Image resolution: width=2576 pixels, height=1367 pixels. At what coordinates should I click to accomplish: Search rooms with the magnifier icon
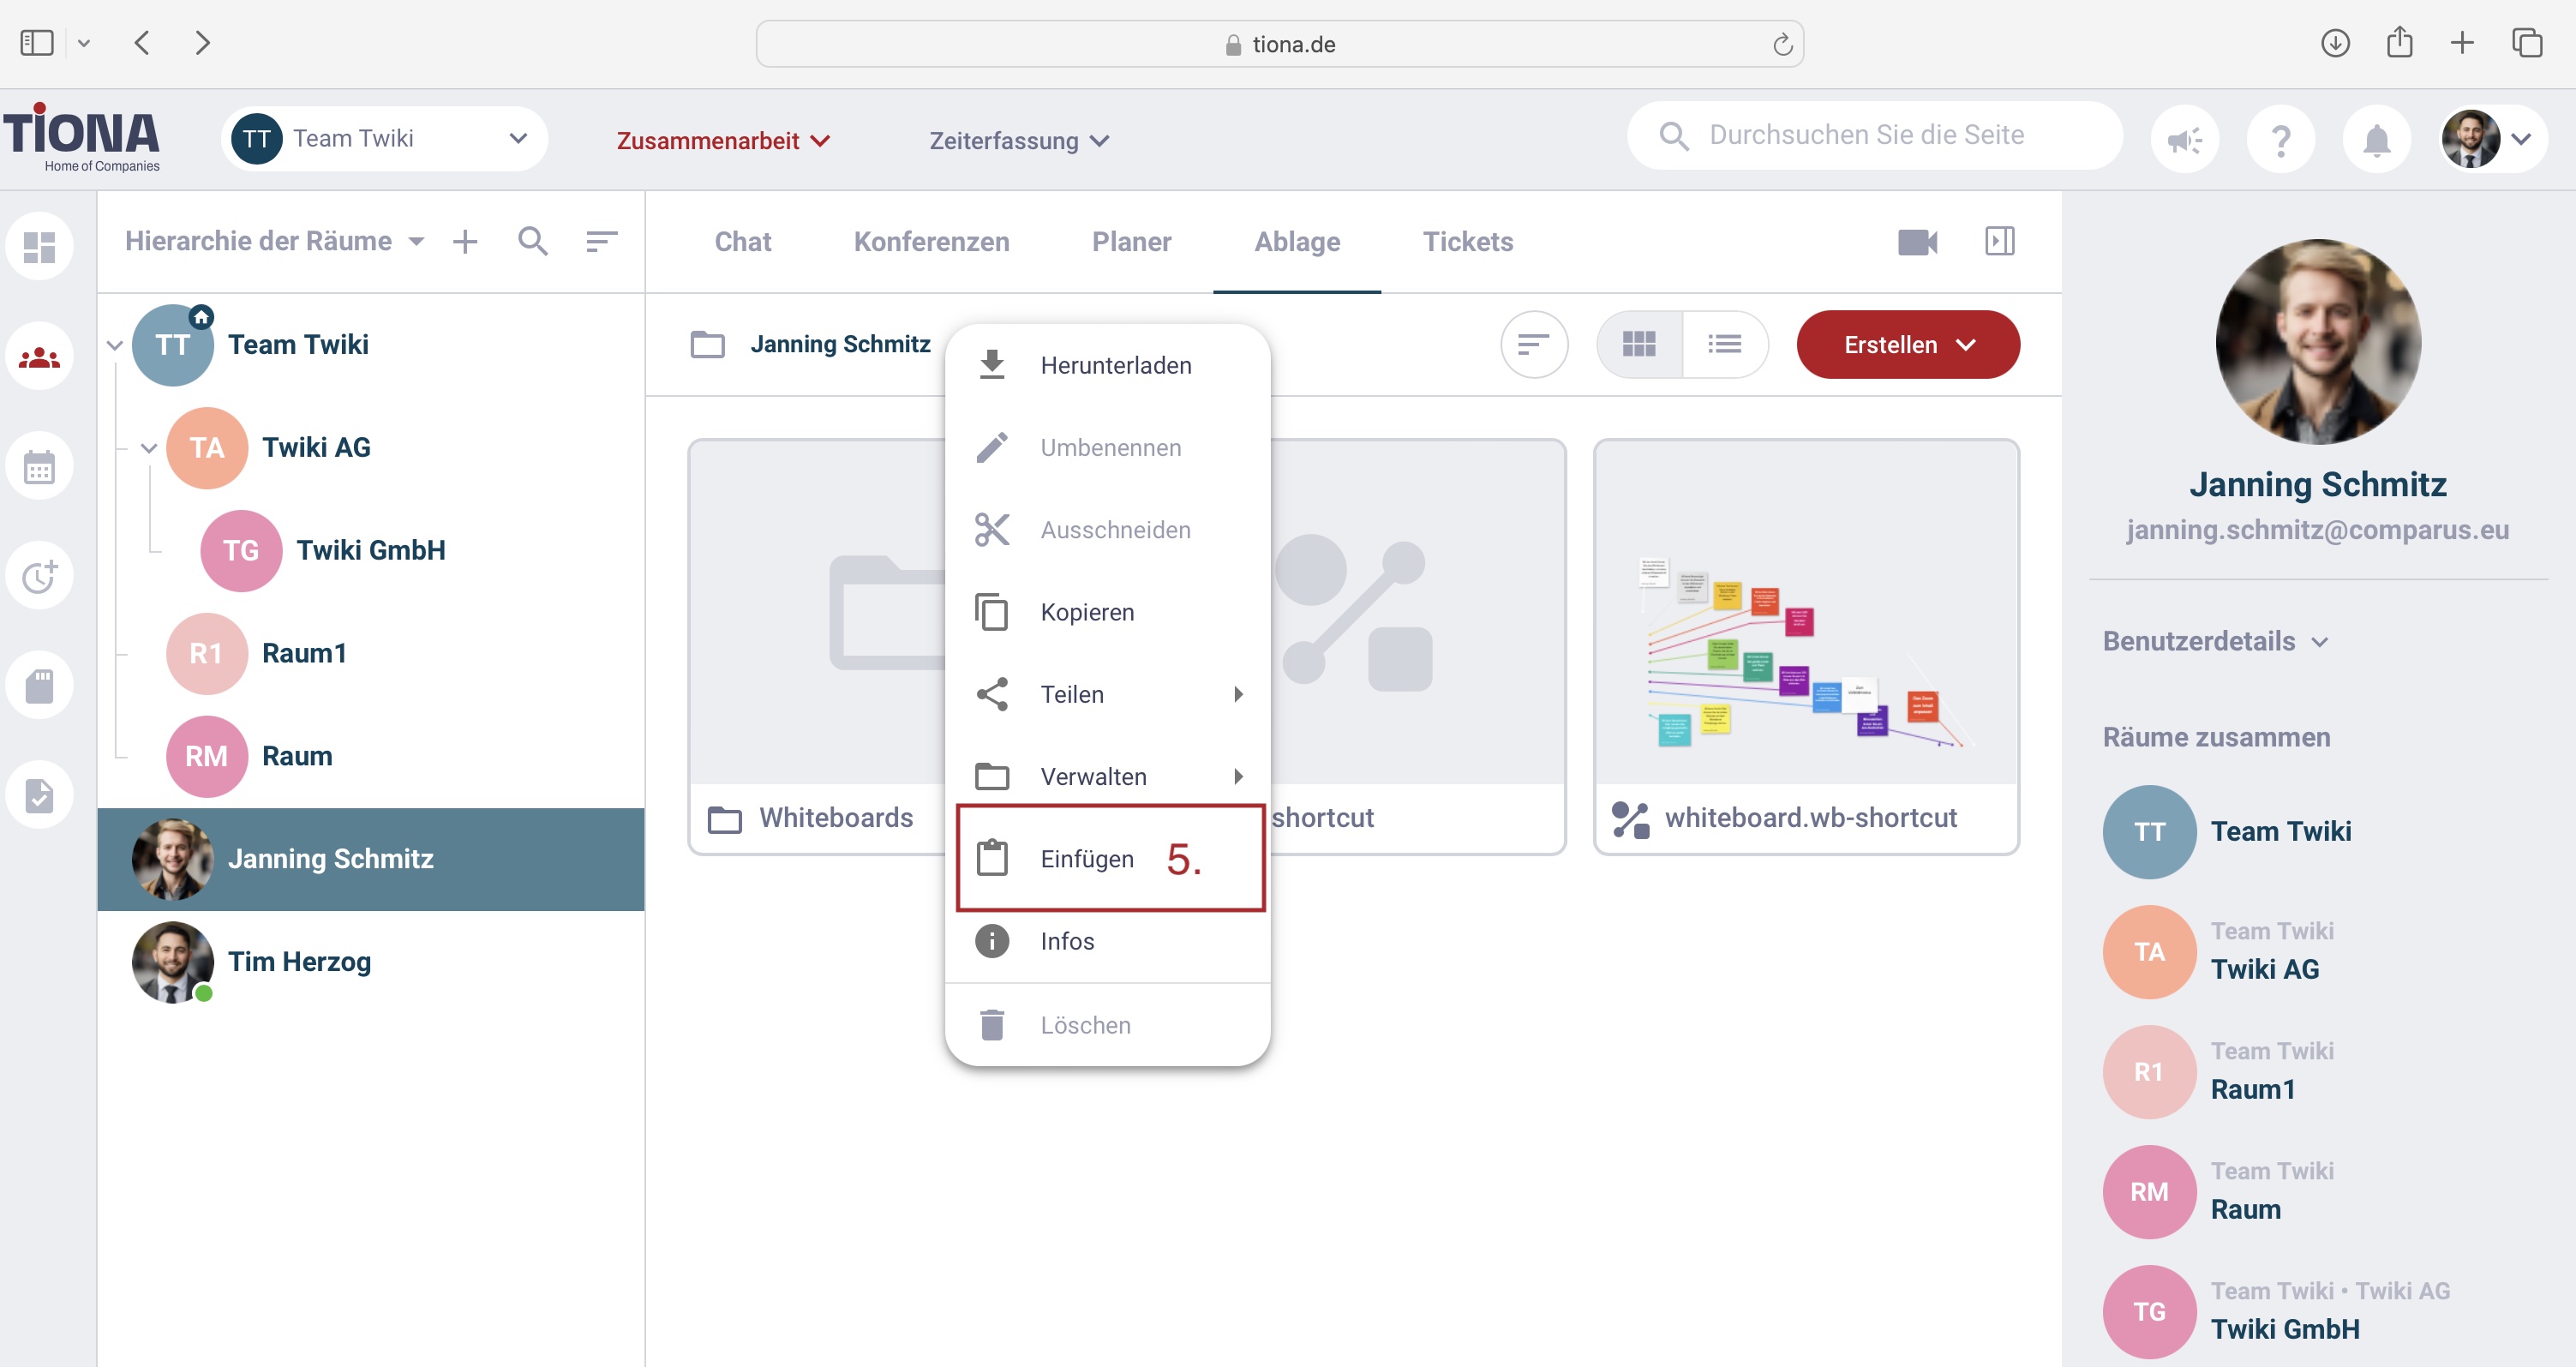533,241
